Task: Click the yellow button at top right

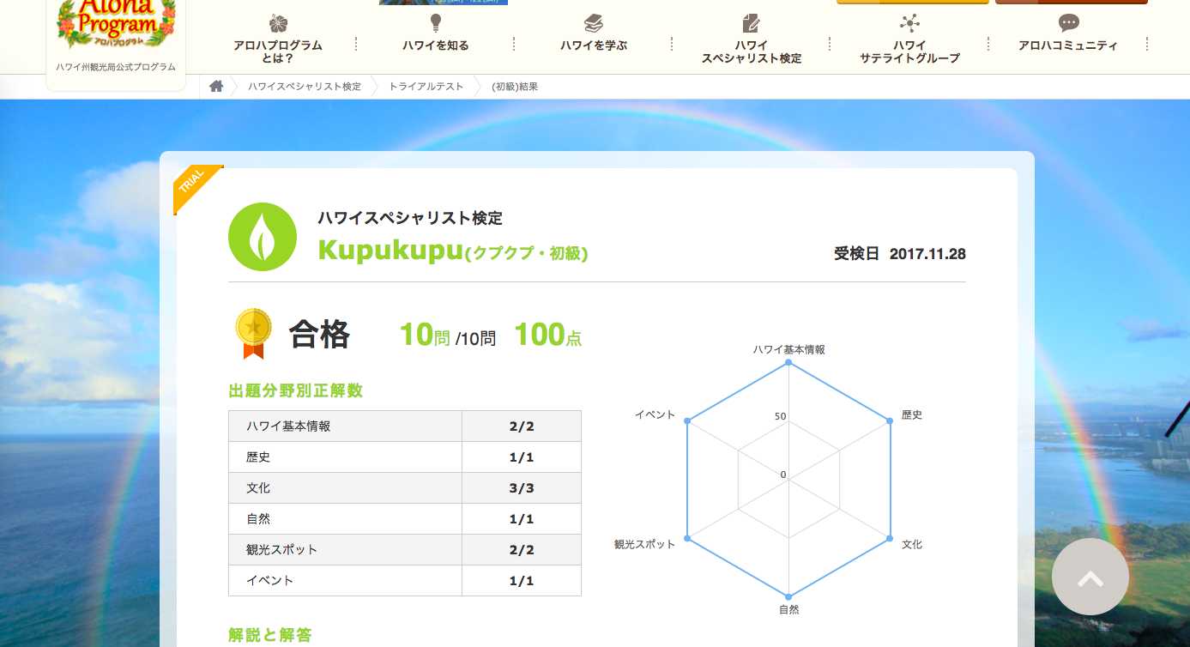Action: click(913, 2)
